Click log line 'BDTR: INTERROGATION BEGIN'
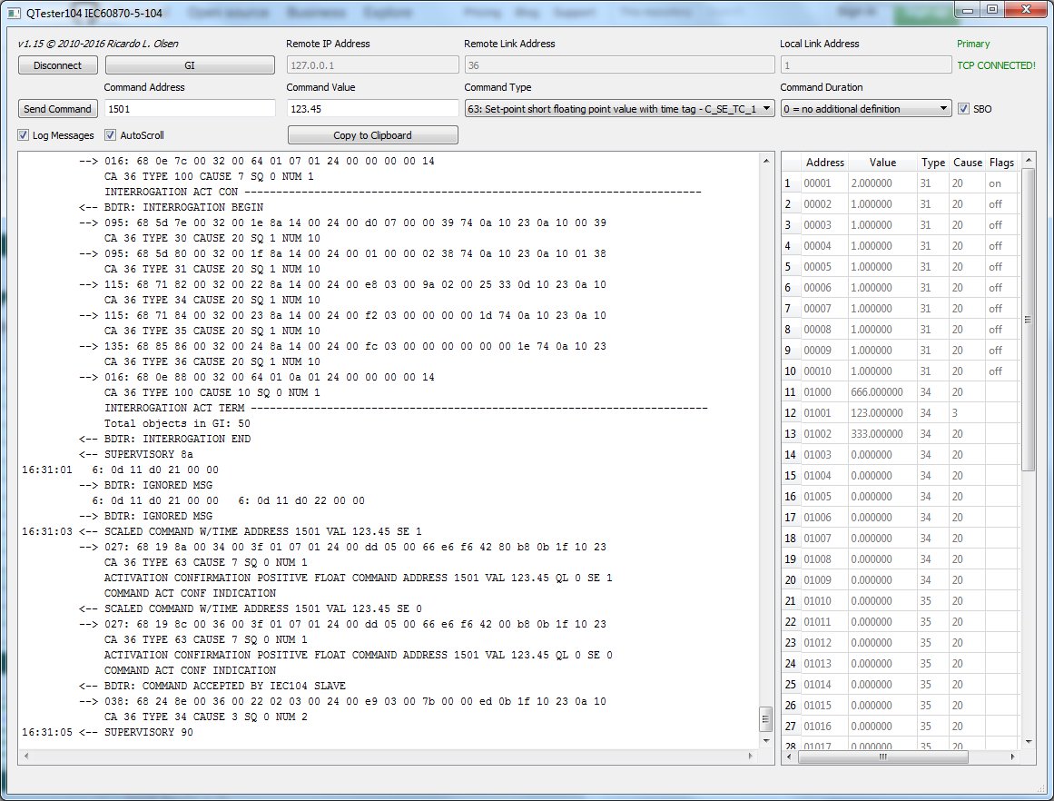Viewport: 1054px width, 801px height. tap(183, 207)
